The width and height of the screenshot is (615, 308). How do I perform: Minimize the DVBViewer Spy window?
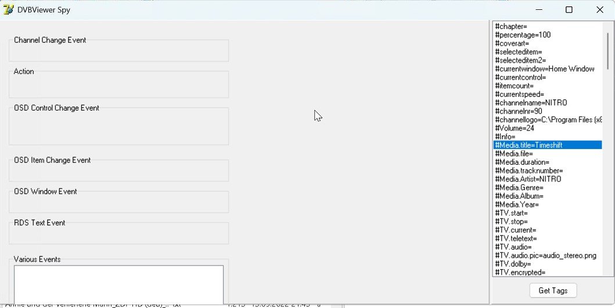click(x=538, y=10)
